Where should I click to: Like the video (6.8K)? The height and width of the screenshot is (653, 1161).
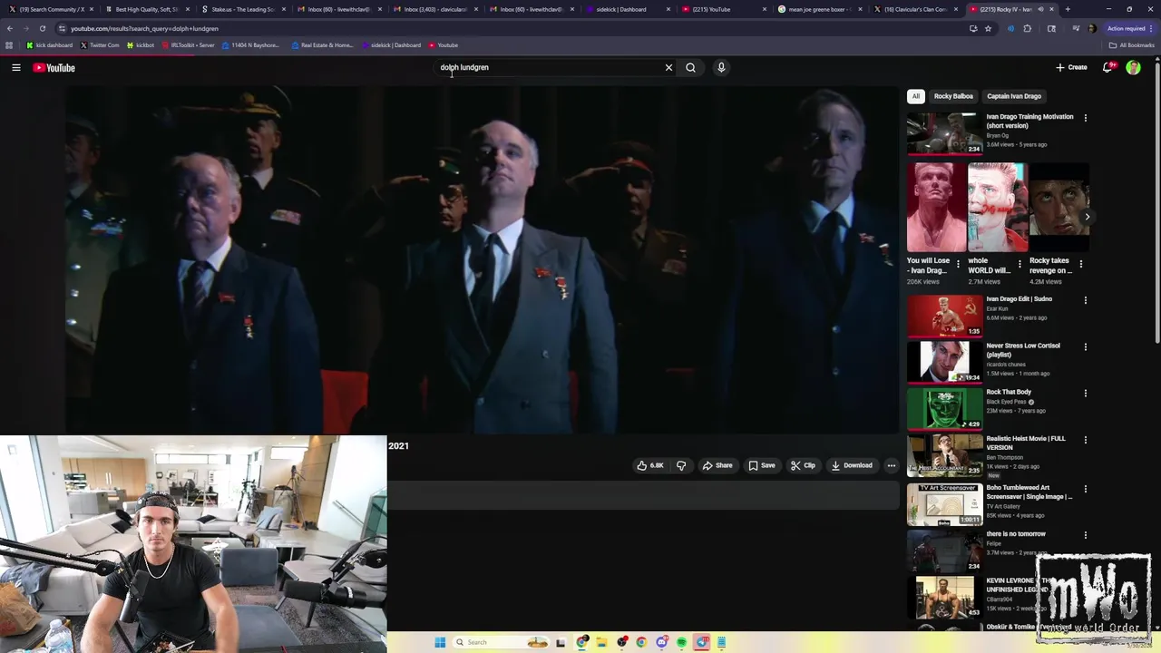point(650,465)
